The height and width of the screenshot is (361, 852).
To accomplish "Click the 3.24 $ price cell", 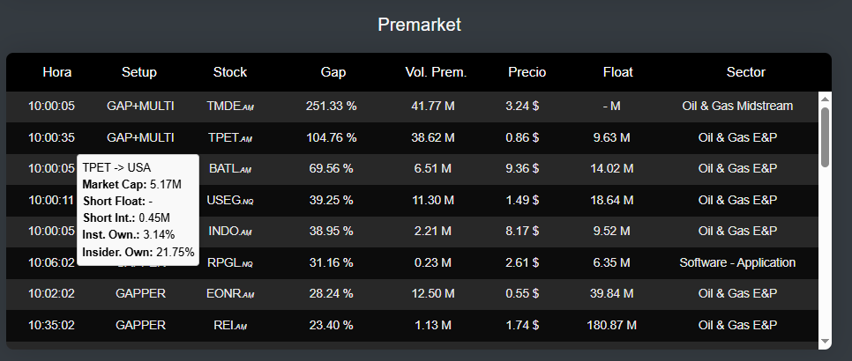I will (x=522, y=107).
